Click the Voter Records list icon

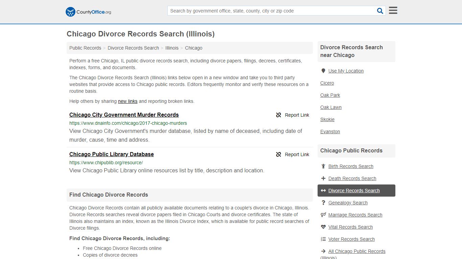click(323, 239)
